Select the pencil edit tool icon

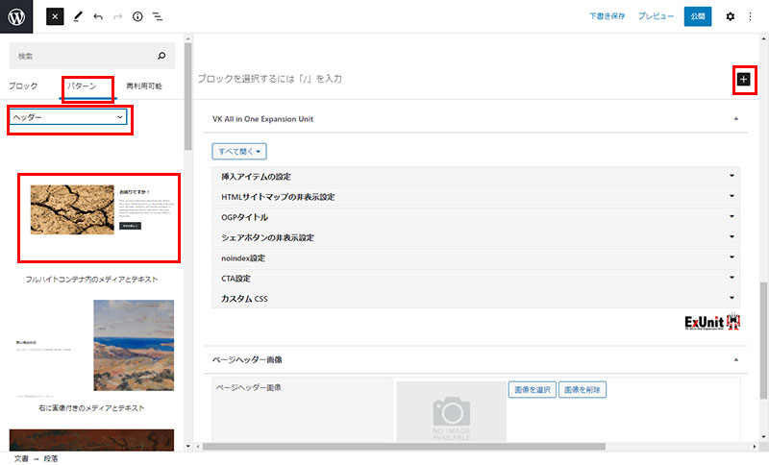point(78,17)
